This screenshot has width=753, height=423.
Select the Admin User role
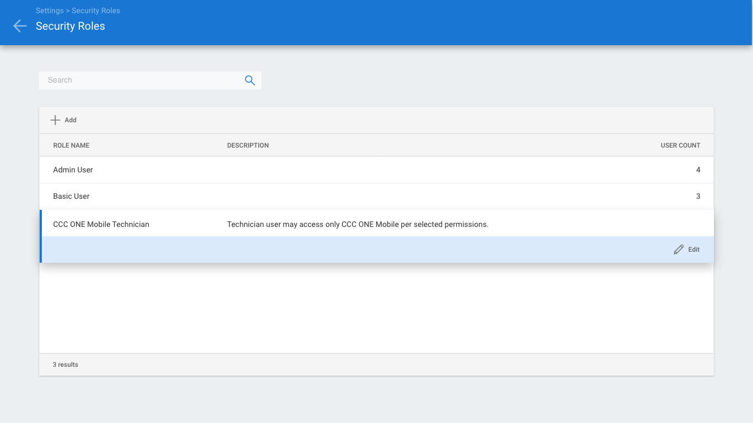click(x=73, y=170)
